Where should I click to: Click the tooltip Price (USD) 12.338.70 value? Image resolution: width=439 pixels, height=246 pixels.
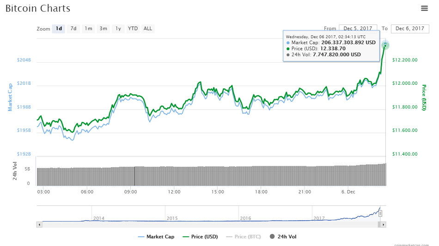(333, 48)
